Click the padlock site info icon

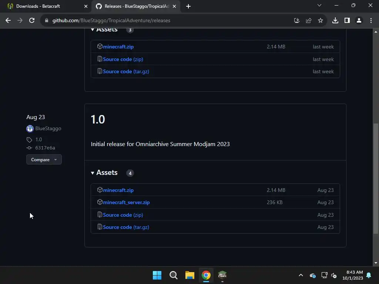click(46, 21)
